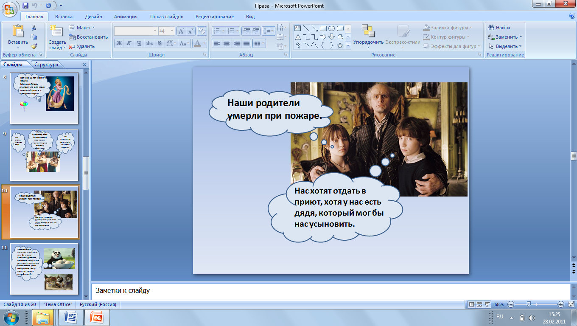
Task: Click the Найти find button
Action: pyautogui.click(x=499, y=28)
